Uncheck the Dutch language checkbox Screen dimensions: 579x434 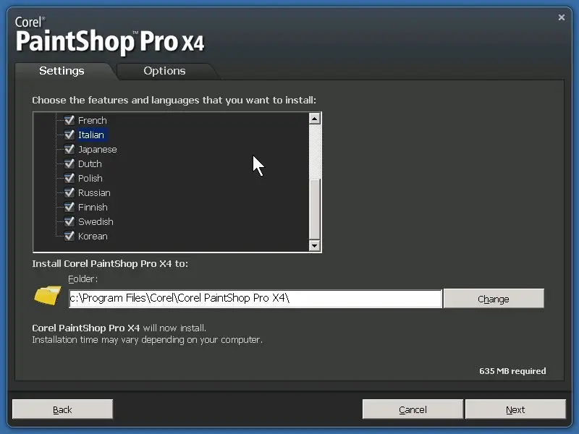coord(69,163)
